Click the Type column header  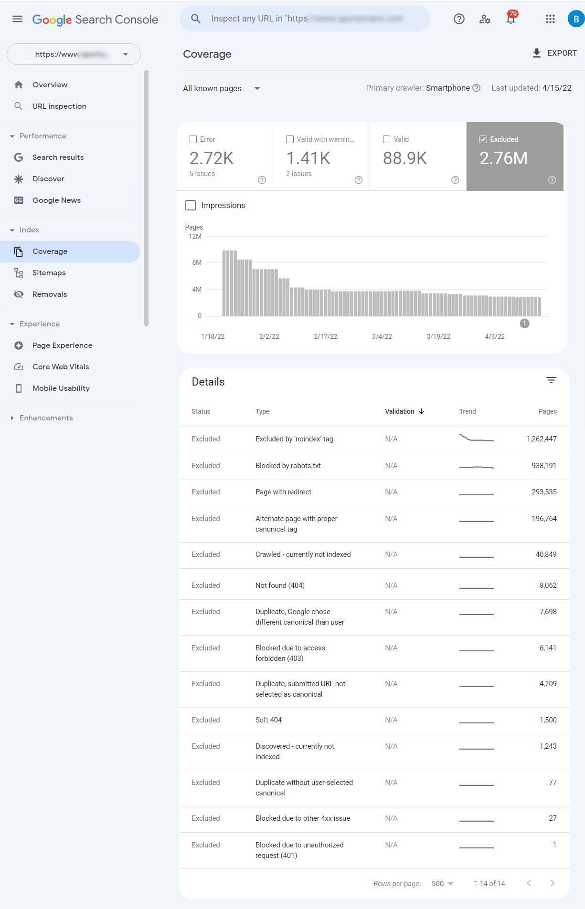pos(262,411)
